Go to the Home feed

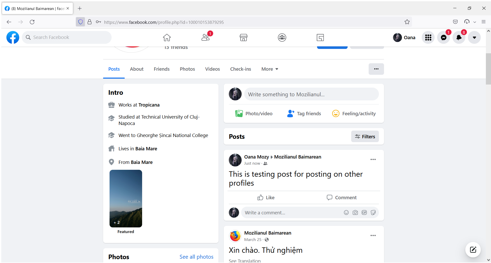[166, 37]
